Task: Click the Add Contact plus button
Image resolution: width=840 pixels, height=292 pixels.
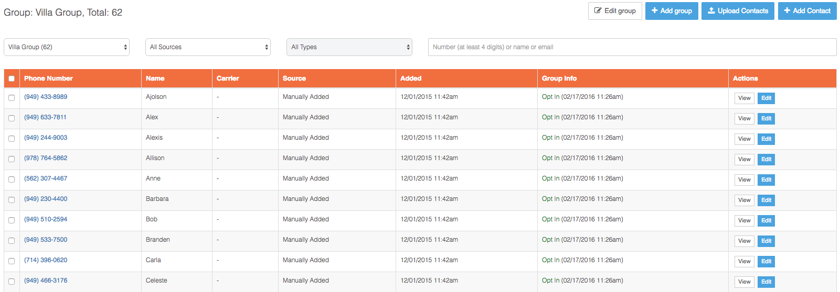Action: pos(806,11)
